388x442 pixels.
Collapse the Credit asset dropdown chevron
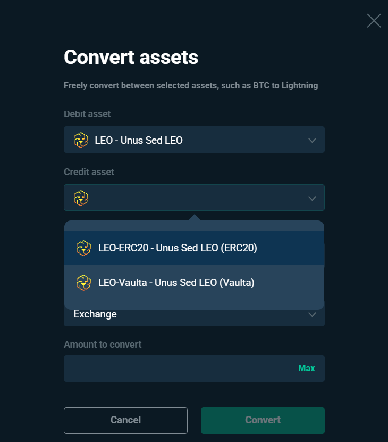(312, 199)
